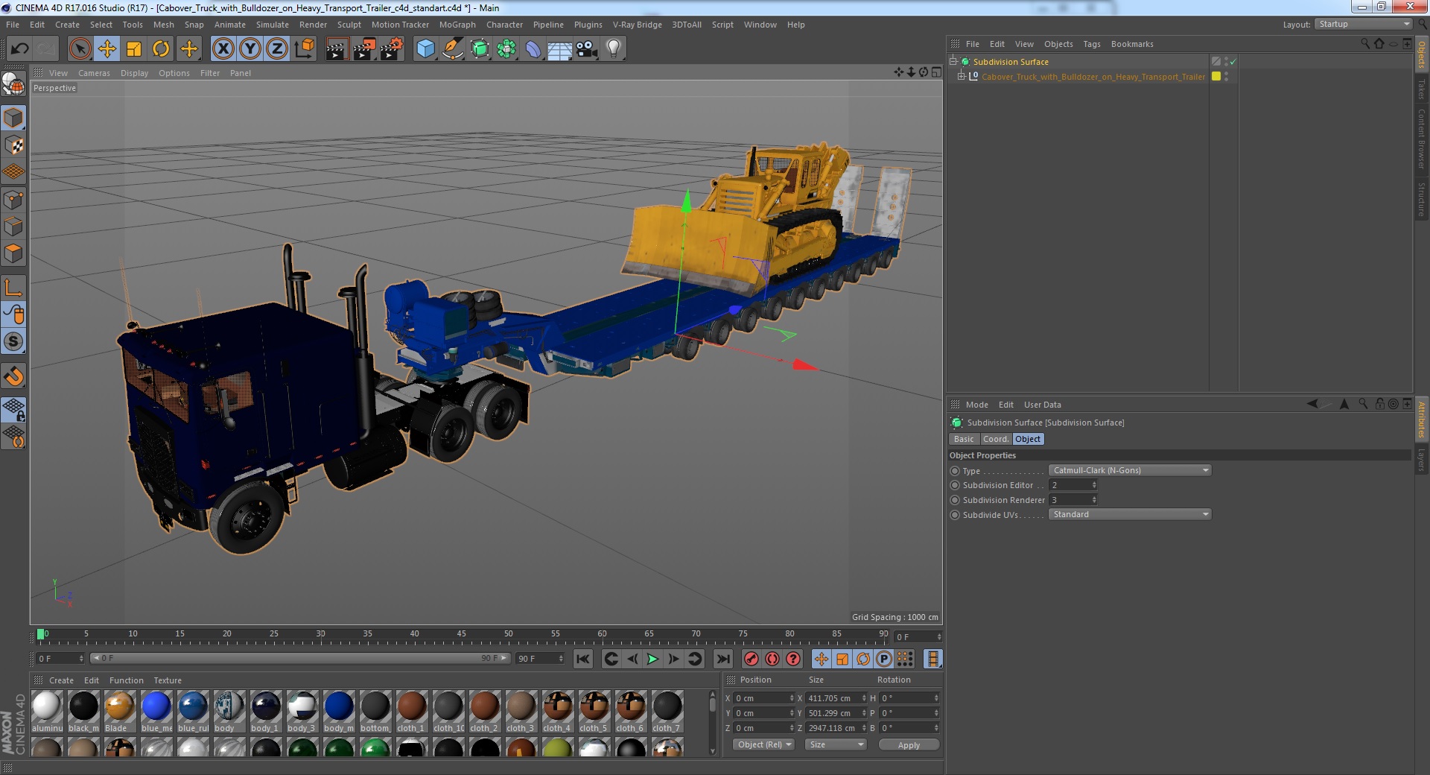Go to end of animation
This screenshot has height=775, width=1430.
(722, 659)
